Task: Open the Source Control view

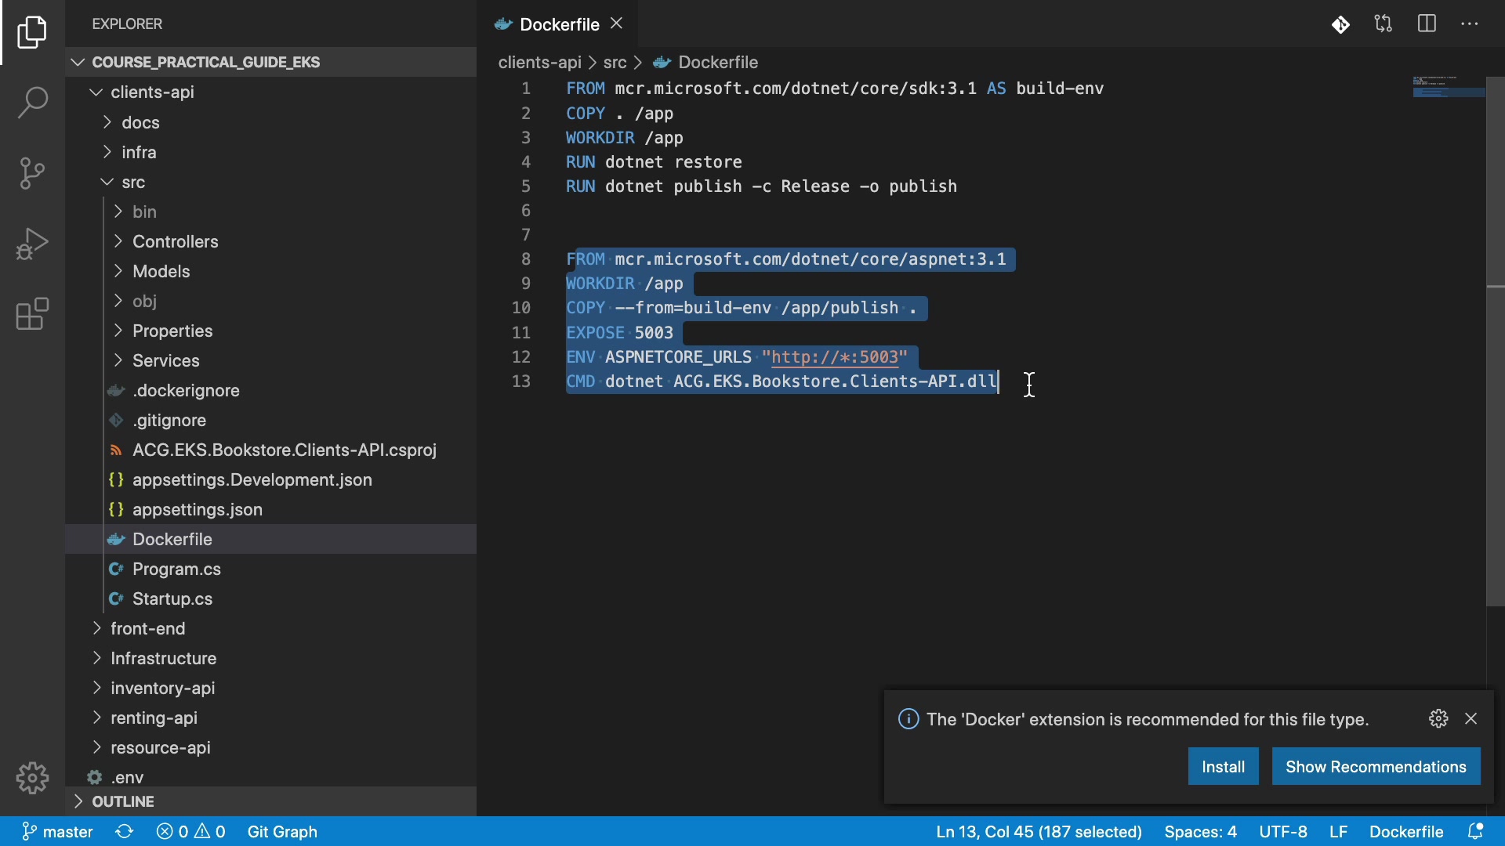Action: coord(32,173)
